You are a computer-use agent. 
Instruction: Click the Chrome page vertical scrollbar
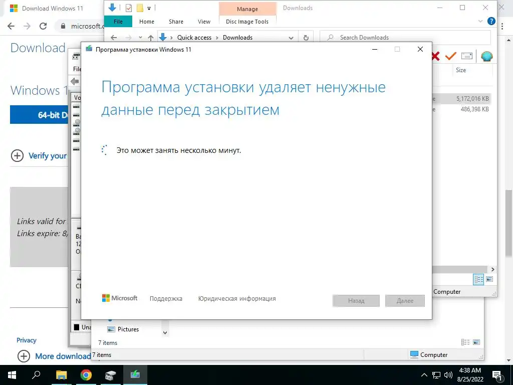(x=509, y=224)
